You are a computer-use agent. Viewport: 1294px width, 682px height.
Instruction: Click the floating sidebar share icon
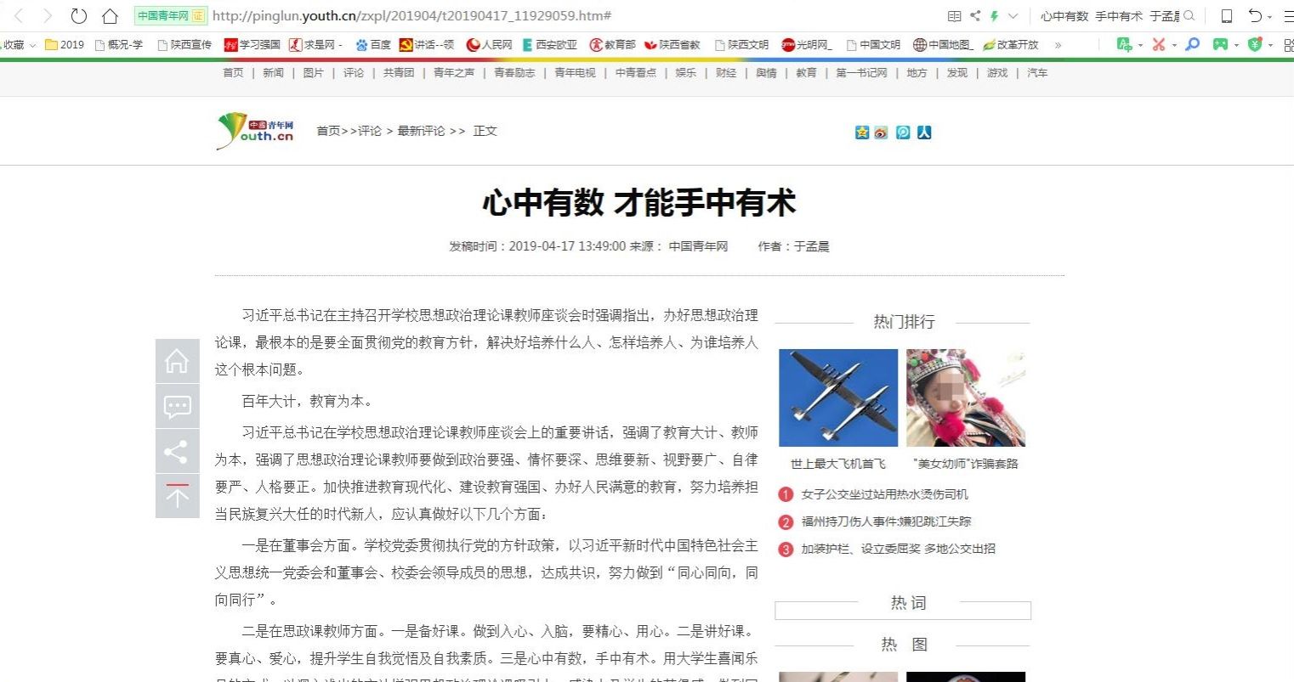click(x=177, y=451)
